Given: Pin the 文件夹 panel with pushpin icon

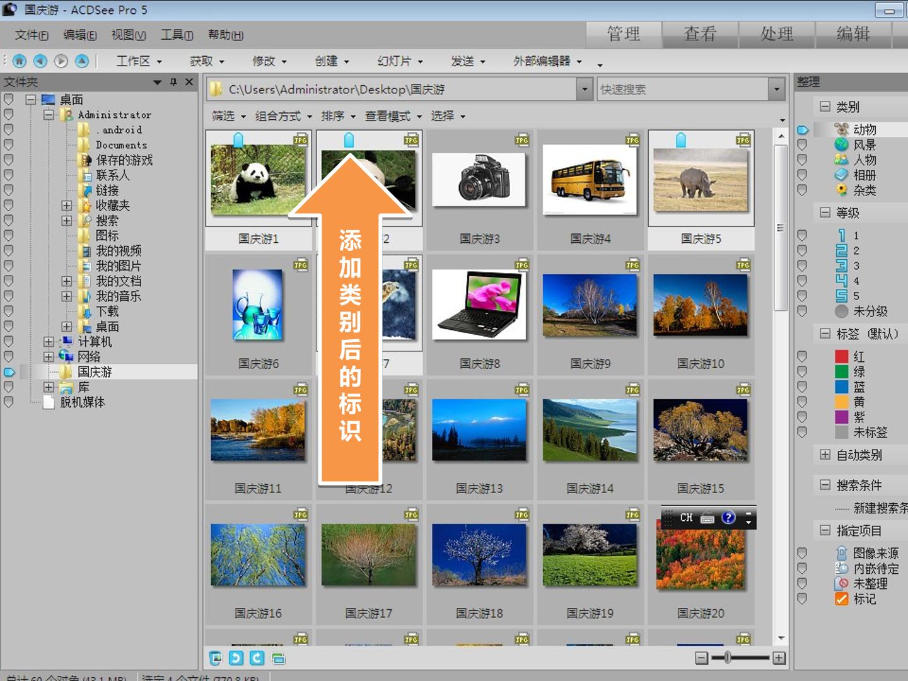Looking at the screenshot, I should (x=173, y=82).
